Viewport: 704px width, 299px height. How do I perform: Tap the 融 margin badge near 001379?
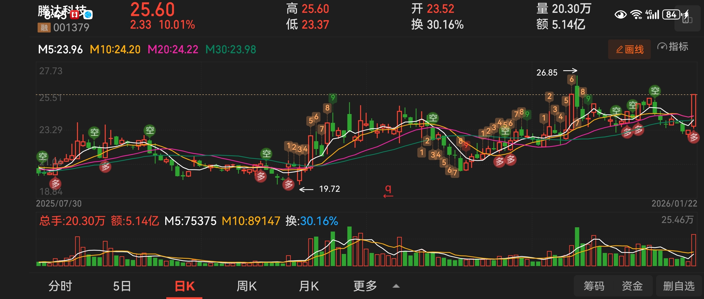[x=44, y=27]
